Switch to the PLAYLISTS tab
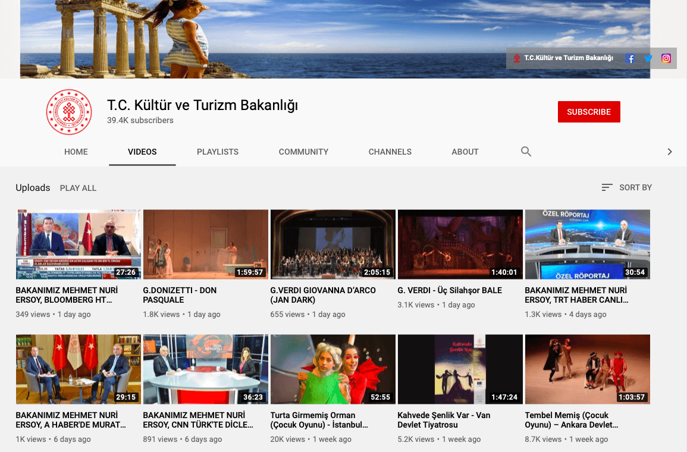 tap(217, 152)
